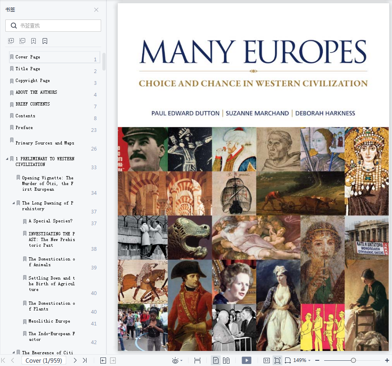Click the bookmarks panel scrollbar
Image resolution: width=392 pixels, height=366 pixels.
coord(104,62)
